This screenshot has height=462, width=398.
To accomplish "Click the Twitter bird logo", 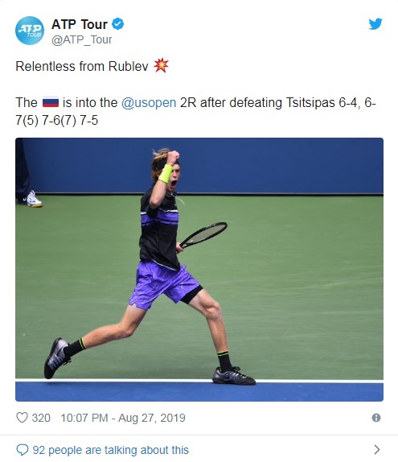I will coord(375,24).
